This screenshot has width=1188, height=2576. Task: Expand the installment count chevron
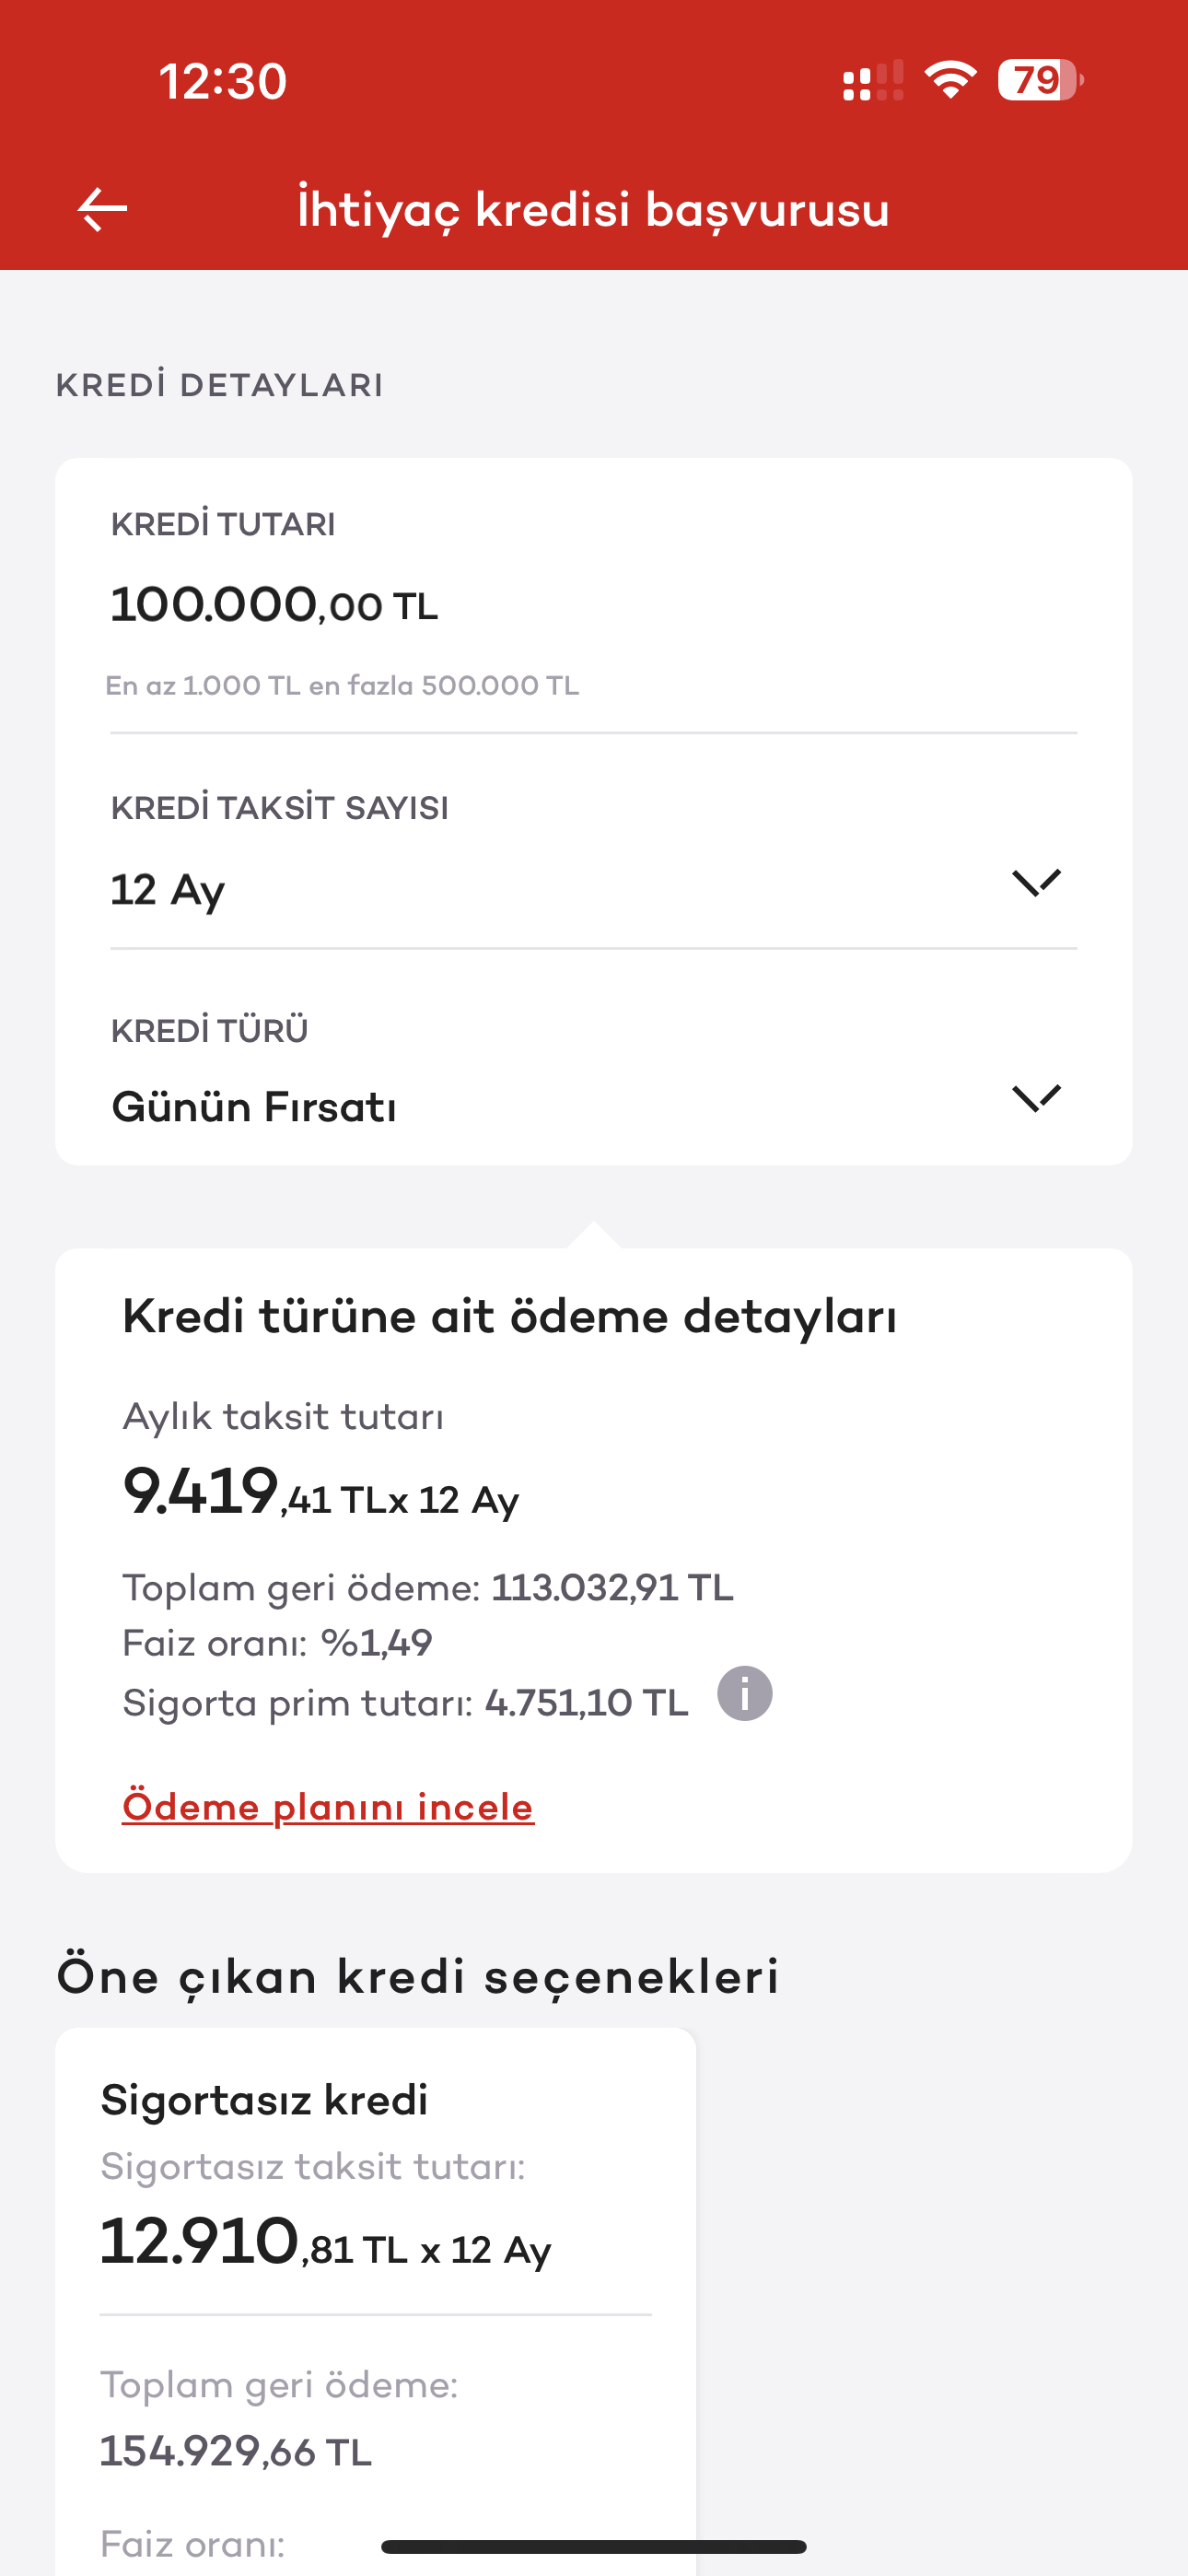tap(1036, 883)
